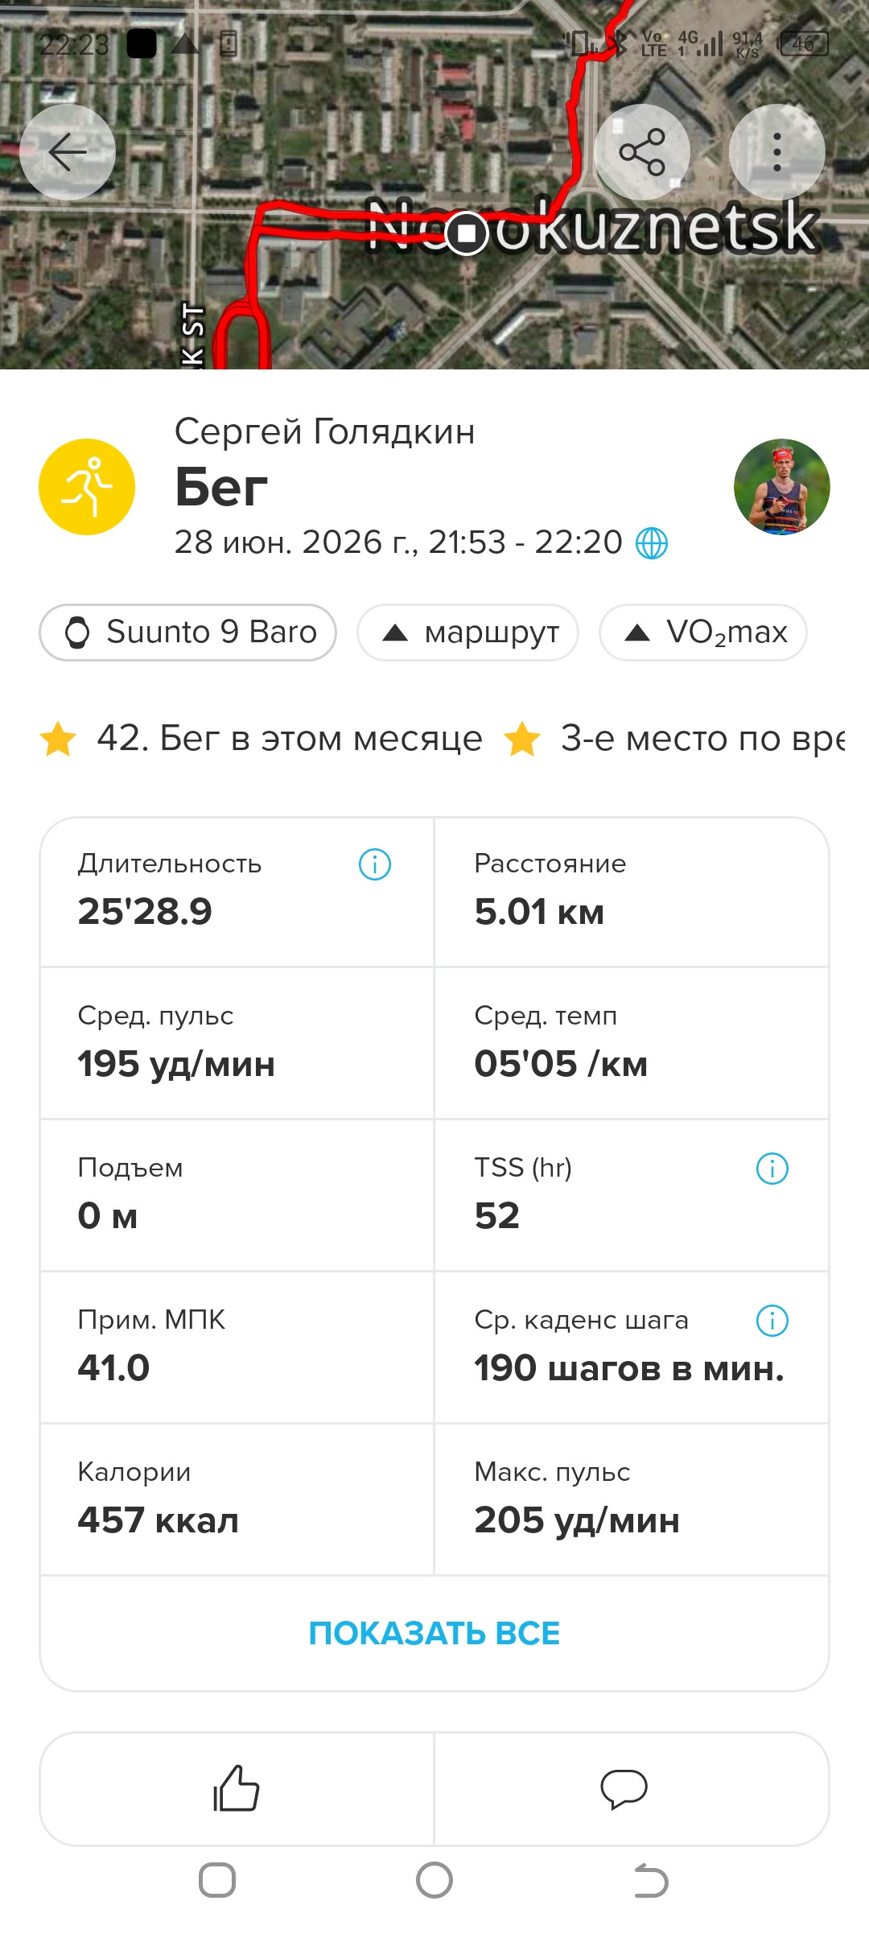Screen dimensions: 869x1938
Task: Tap the route end marker on the map
Action: pyautogui.click(x=467, y=233)
